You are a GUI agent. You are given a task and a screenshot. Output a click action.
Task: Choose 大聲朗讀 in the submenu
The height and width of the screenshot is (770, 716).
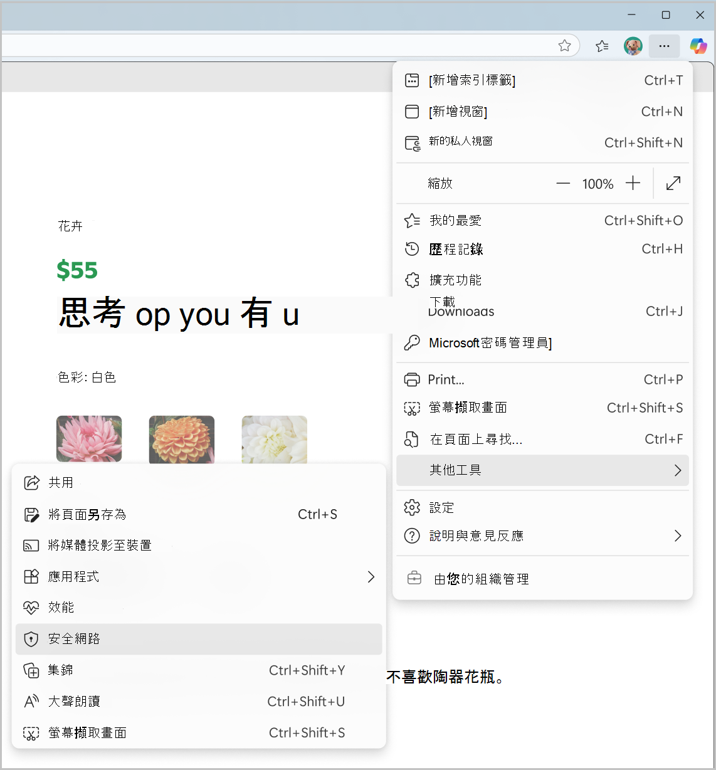199,702
